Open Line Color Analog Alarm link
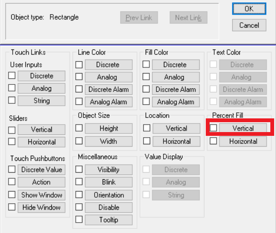Screen dimensions: 276x233 pos(109,102)
